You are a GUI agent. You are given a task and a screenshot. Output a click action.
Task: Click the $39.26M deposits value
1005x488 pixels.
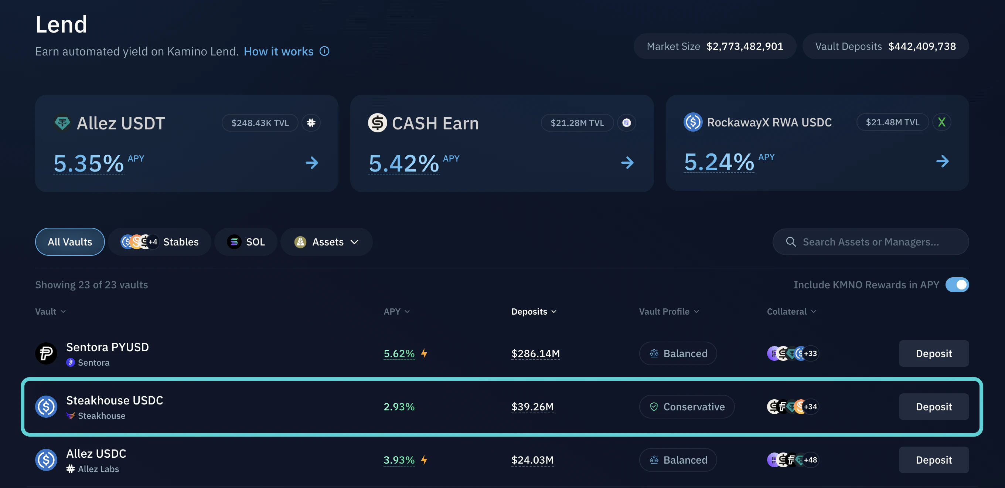coord(532,406)
